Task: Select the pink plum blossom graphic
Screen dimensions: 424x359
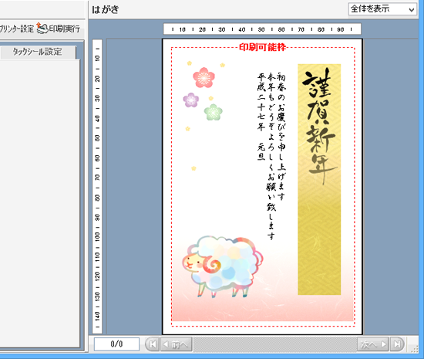Action: tap(204, 78)
